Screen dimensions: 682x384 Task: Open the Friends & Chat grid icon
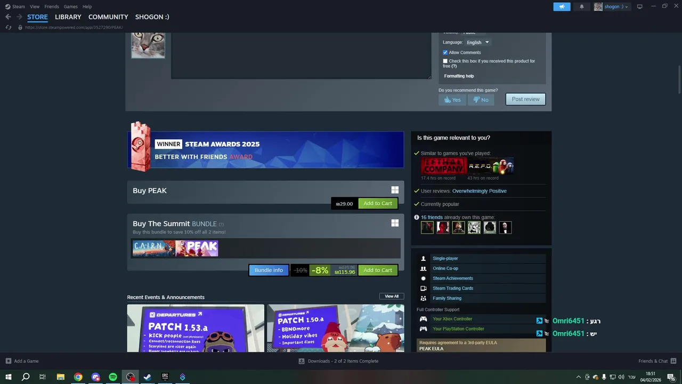pos(673,361)
